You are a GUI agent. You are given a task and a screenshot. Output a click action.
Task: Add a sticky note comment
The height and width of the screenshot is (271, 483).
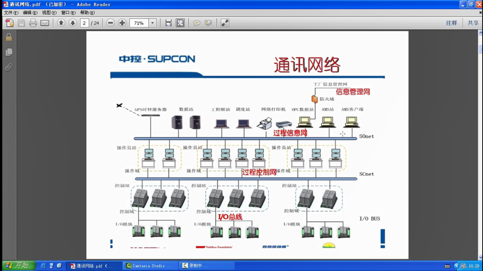click(196, 23)
